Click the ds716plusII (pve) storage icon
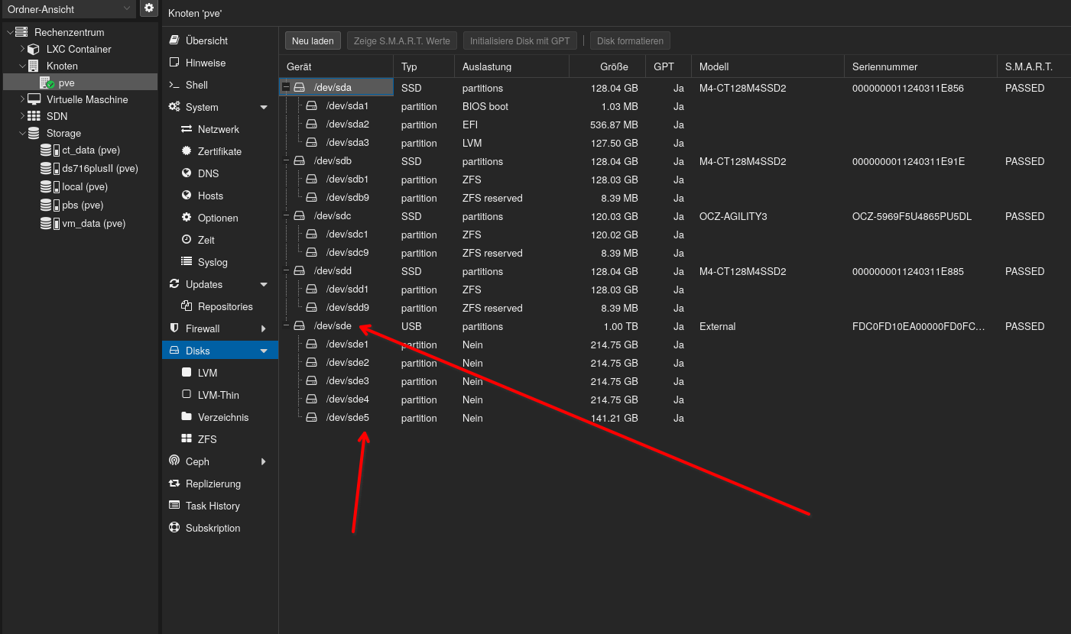 coord(51,168)
